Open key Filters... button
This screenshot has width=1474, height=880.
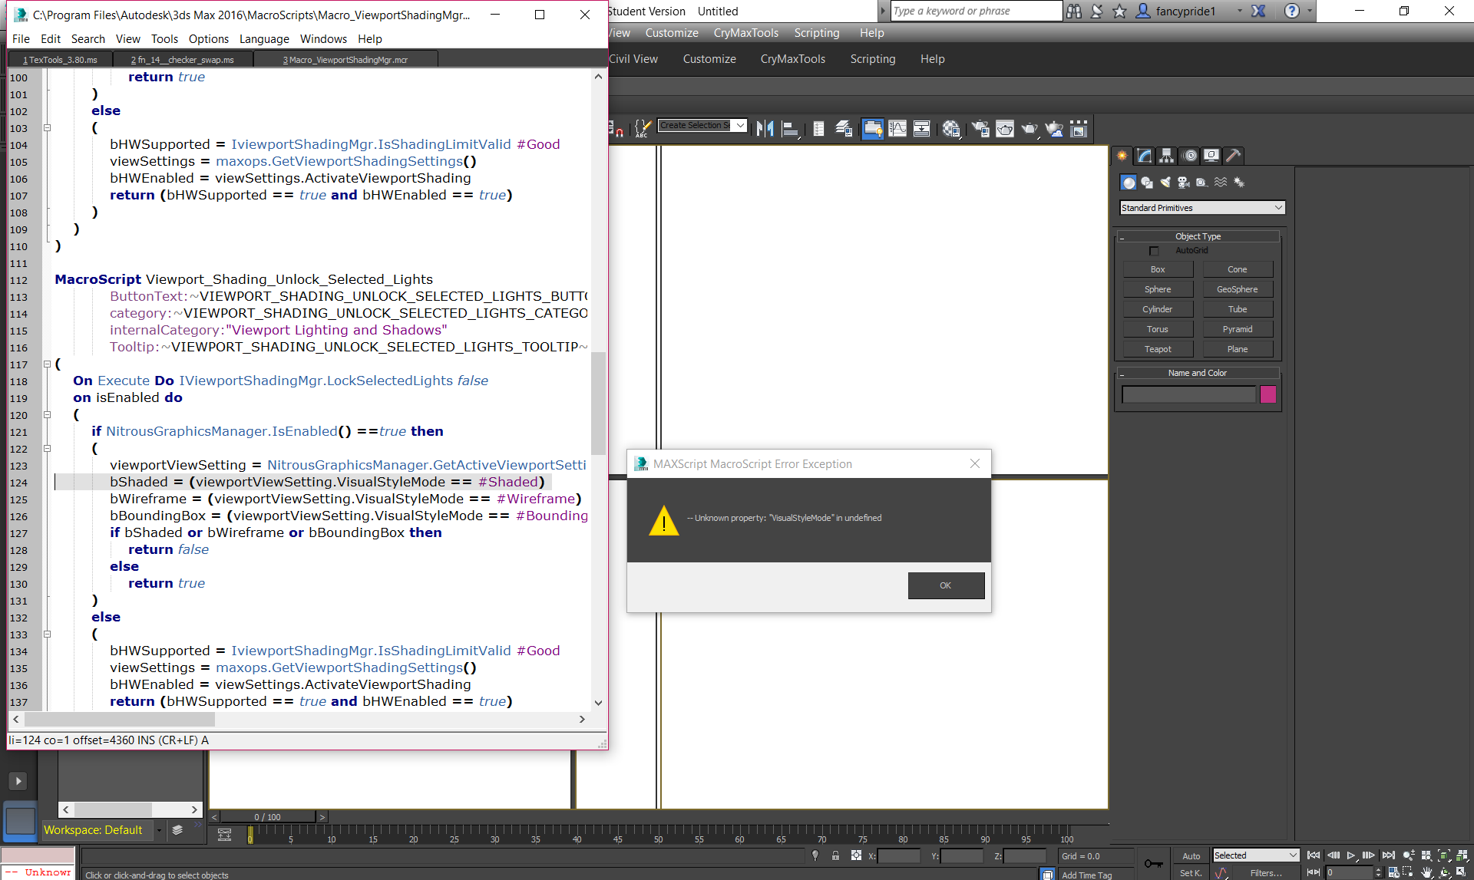click(1266, 873)
